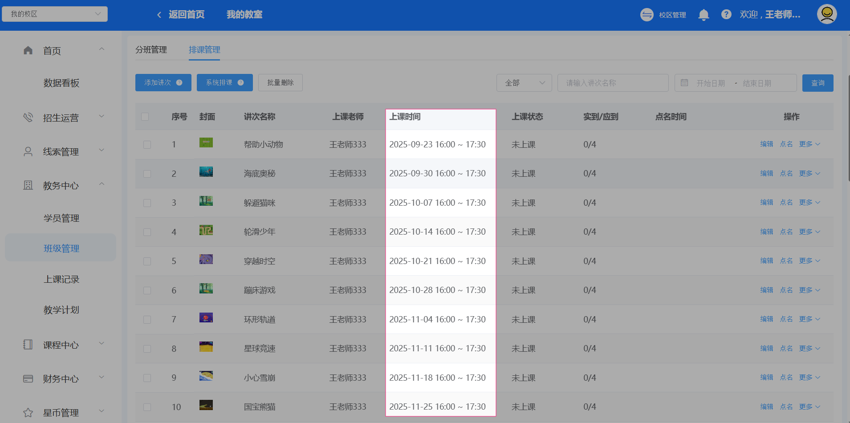Screen dimensions: 850x423
Task: Click the notification bell icon
Action: click(704, 15)
